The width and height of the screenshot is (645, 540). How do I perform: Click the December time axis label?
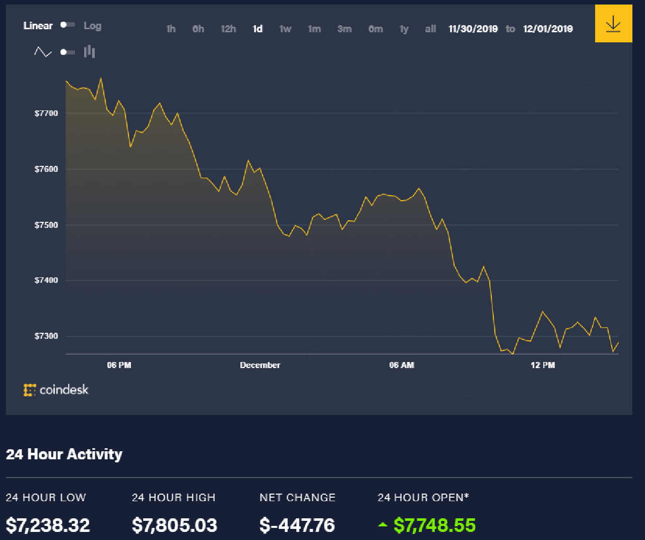tap(260, 365)
